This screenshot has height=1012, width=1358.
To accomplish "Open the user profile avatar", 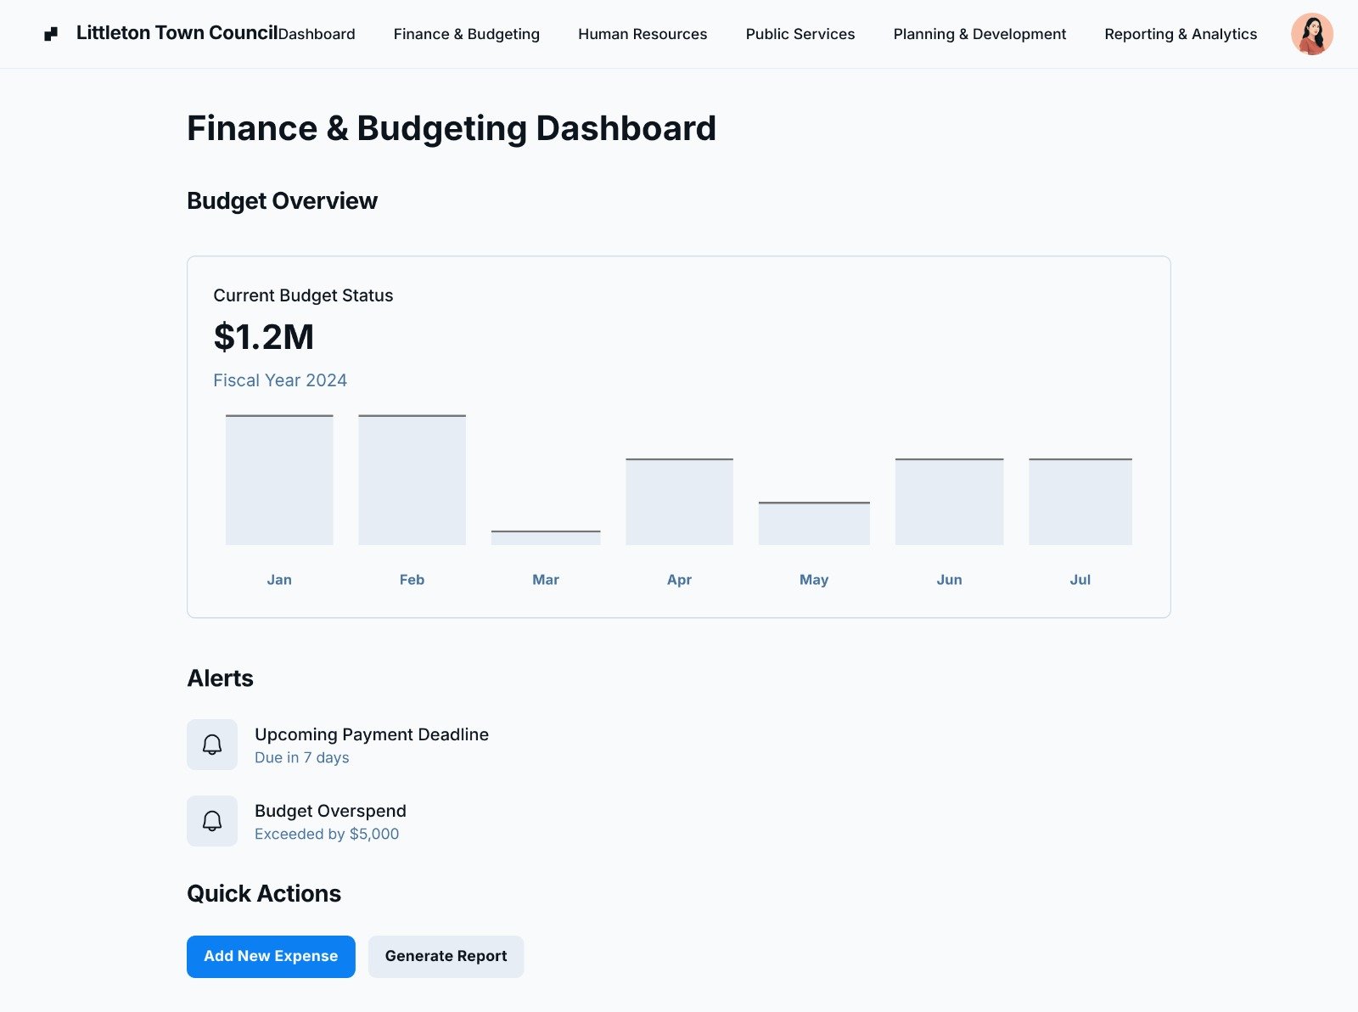I will (1311, 34).
